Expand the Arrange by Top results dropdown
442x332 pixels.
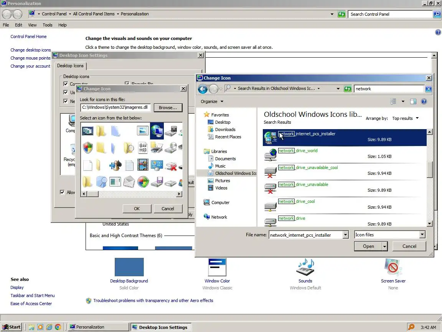tap(405, 118)
